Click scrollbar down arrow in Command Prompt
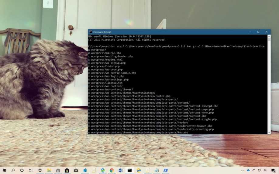279x174 pixels. (x=269, y=132)
